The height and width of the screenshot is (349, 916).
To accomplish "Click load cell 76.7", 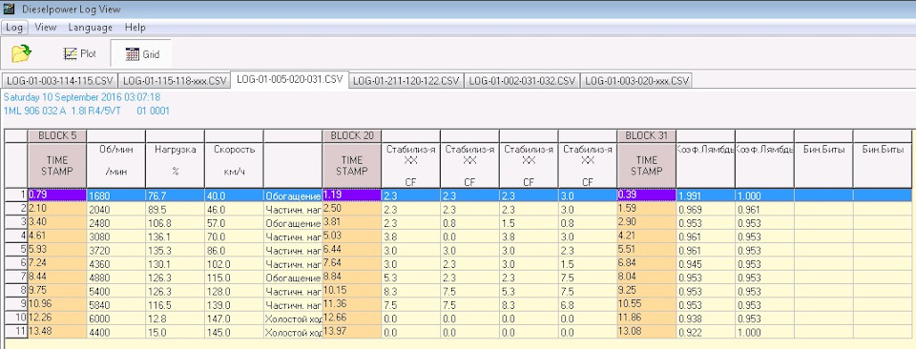I will 176,195.
